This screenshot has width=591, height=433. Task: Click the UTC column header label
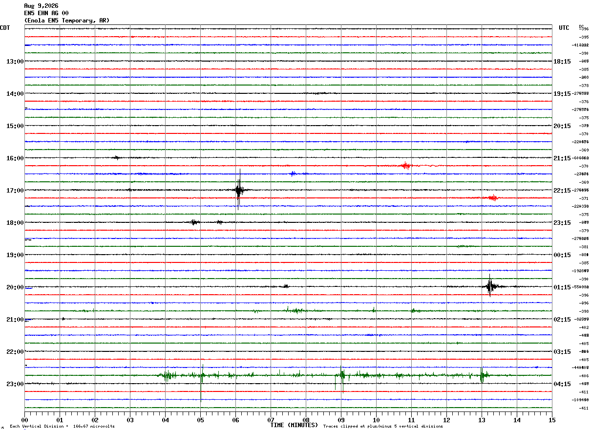pos(564,28)
